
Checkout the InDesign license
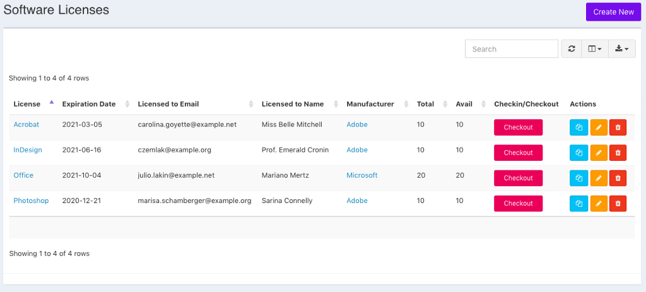coord(518,153)
